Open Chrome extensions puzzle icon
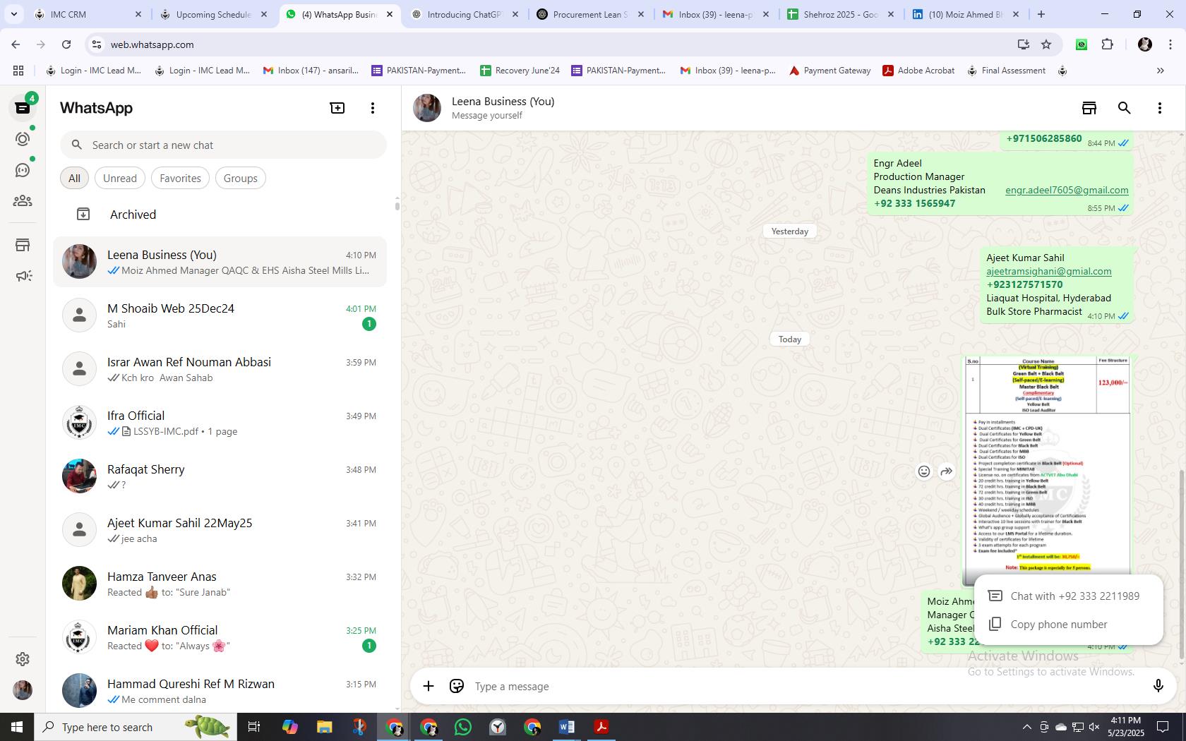The height and width of the screenshot is (741, 1186). click(1107, 44)
